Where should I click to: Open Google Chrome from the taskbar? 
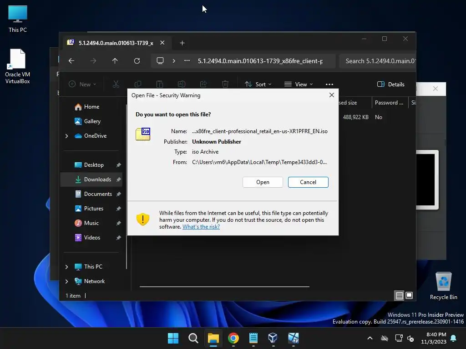point(233,338)
